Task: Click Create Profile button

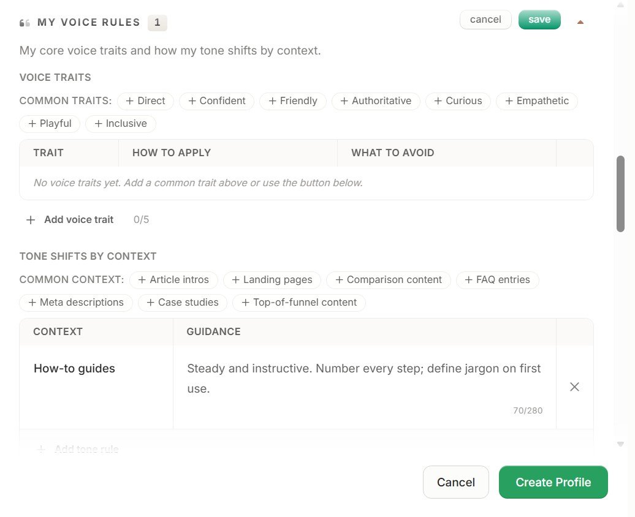Action: 553,482
